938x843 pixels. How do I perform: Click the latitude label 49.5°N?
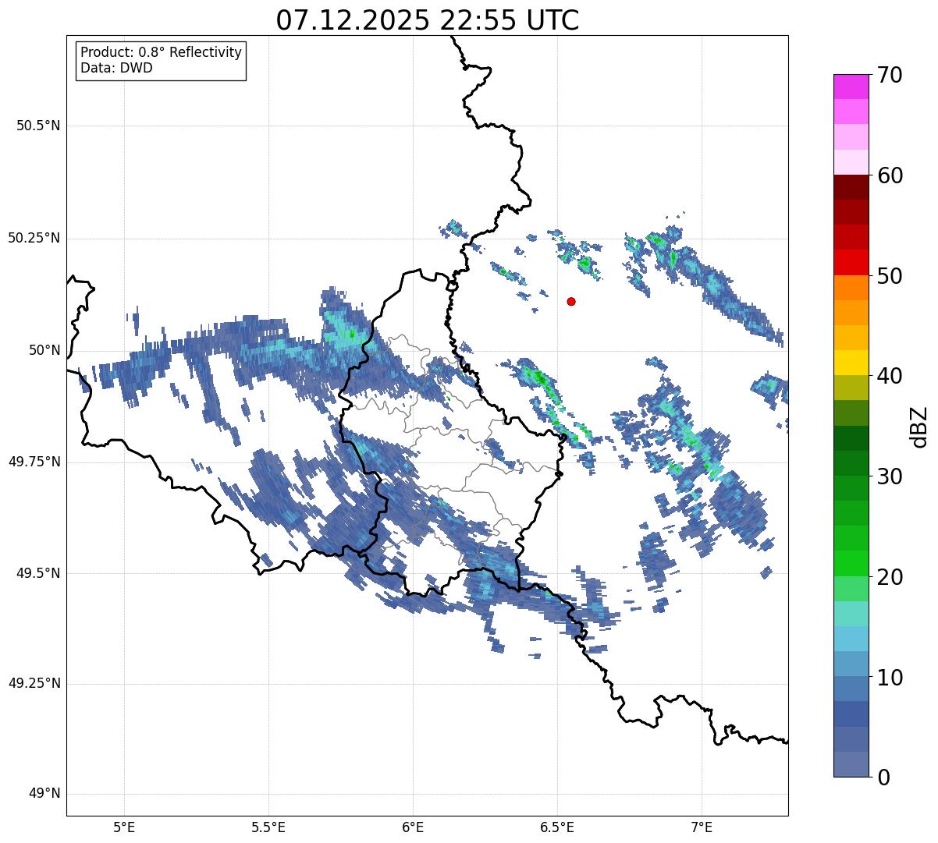38,573
